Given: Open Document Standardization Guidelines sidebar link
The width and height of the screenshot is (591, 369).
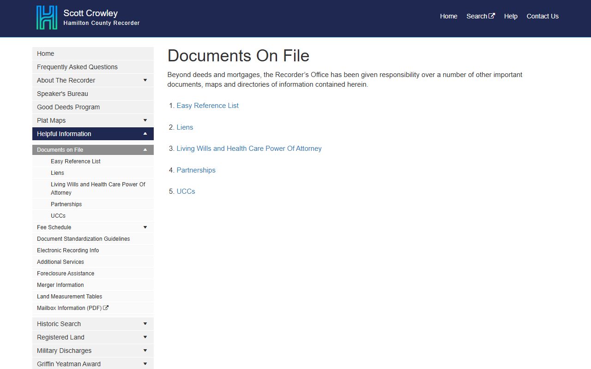Looking at the screenshot, I should pos(93,239).
